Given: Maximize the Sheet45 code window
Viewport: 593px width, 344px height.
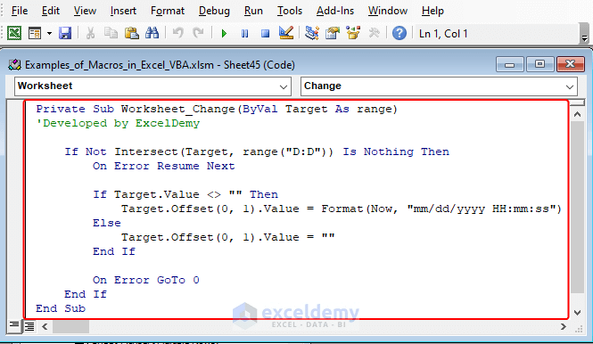Looking at the screenshot, I should click(539, 65).
